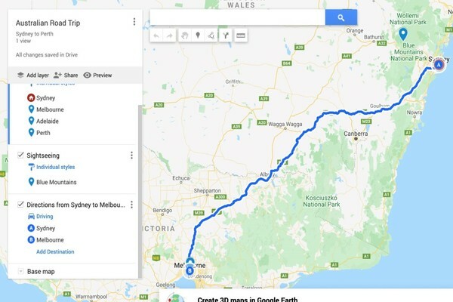
Task: Click the Add Destination link
Action: coord(55,251)
